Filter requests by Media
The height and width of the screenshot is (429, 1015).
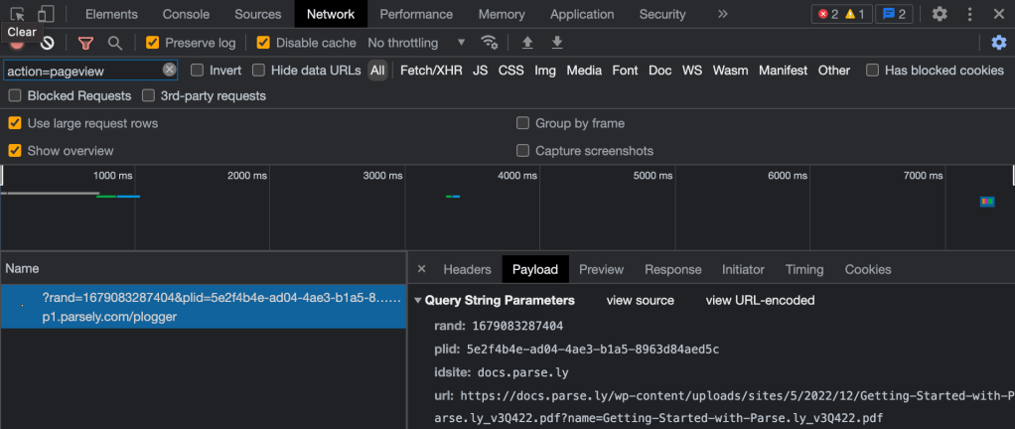(x=584, y=70)
